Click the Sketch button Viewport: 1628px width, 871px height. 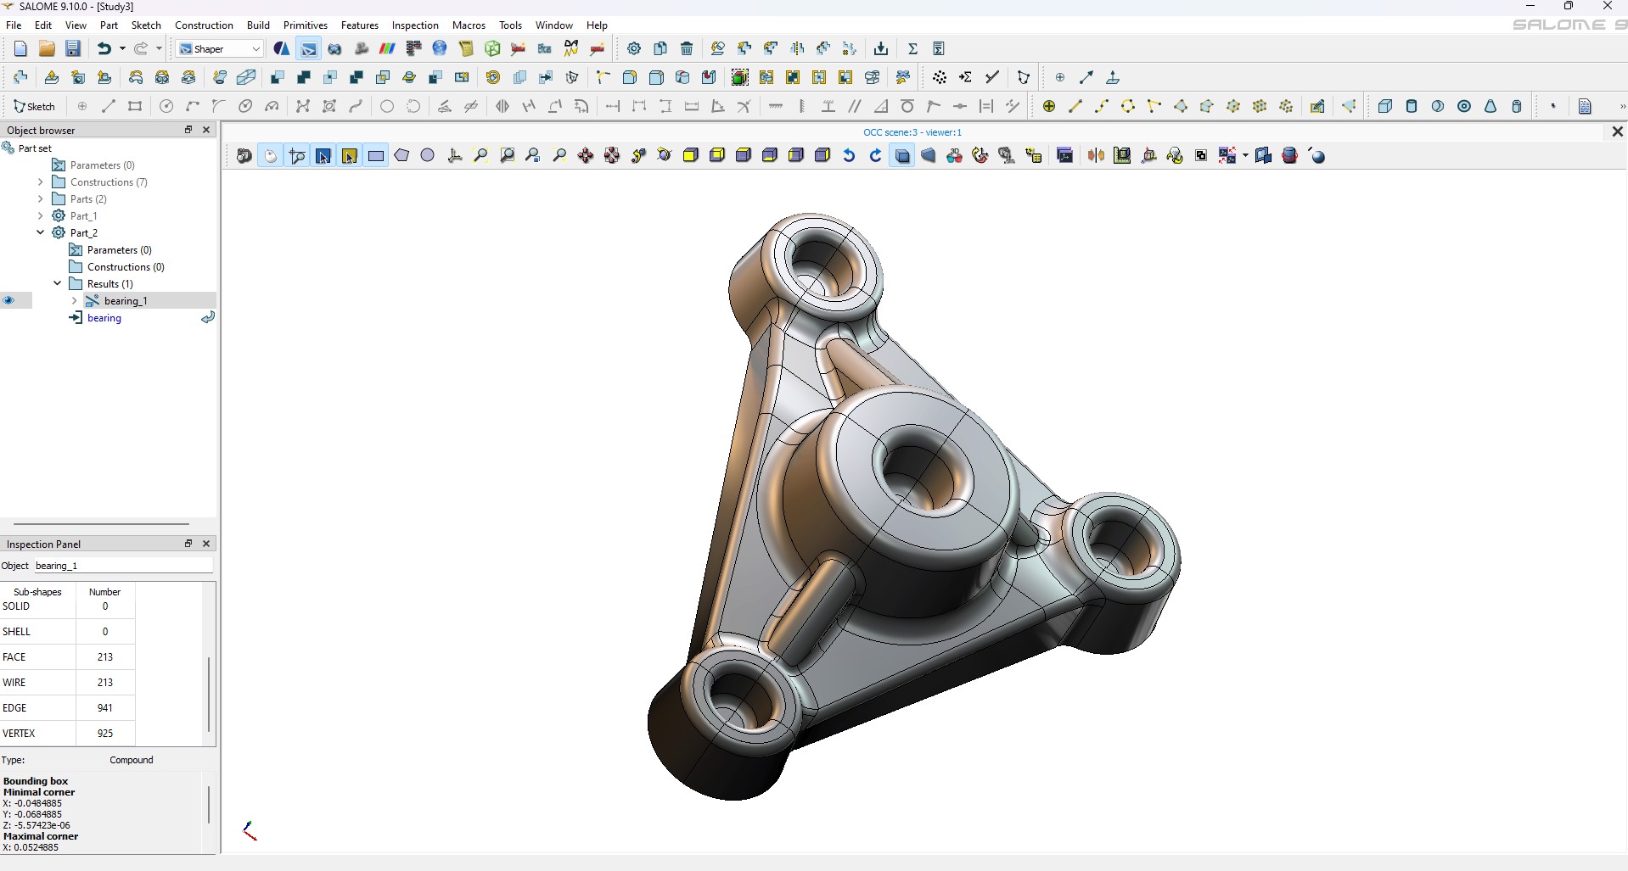35,106
